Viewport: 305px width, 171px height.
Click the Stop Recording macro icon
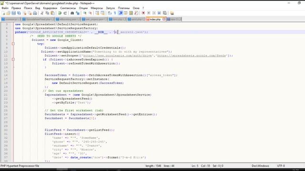point(149,13)
